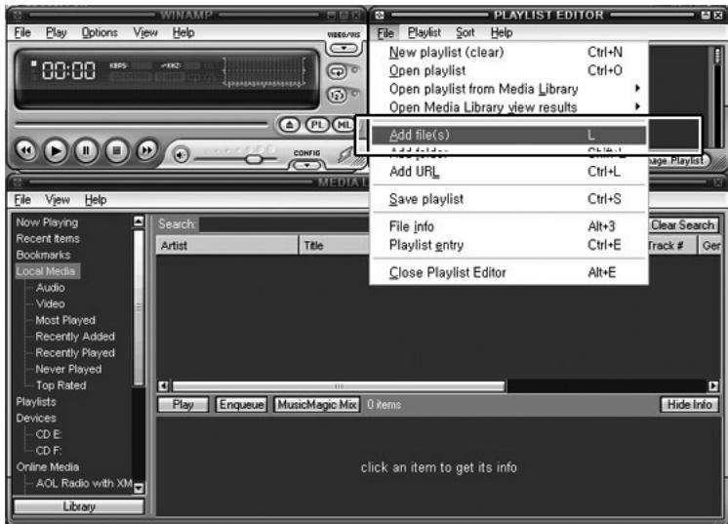Click the speaker mute icon
Image resolution: width=728 pixels, height=524 pixels.
tap(182, 154)
